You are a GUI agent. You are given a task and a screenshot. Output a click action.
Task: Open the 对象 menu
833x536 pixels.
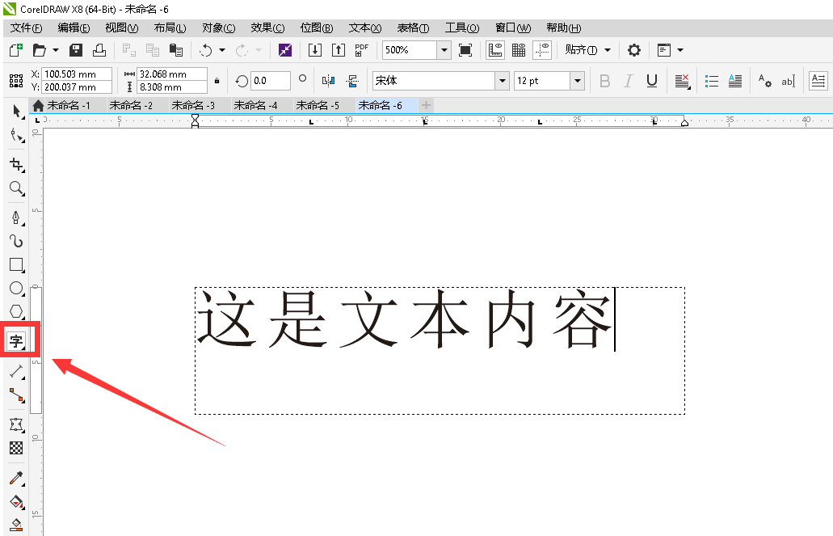coord(219,27)
